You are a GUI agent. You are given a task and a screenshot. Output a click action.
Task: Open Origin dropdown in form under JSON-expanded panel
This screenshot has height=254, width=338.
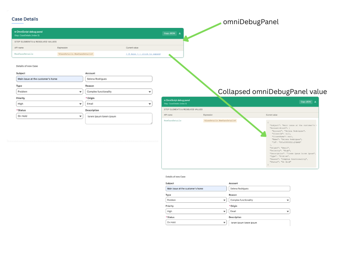coord(259,211)
